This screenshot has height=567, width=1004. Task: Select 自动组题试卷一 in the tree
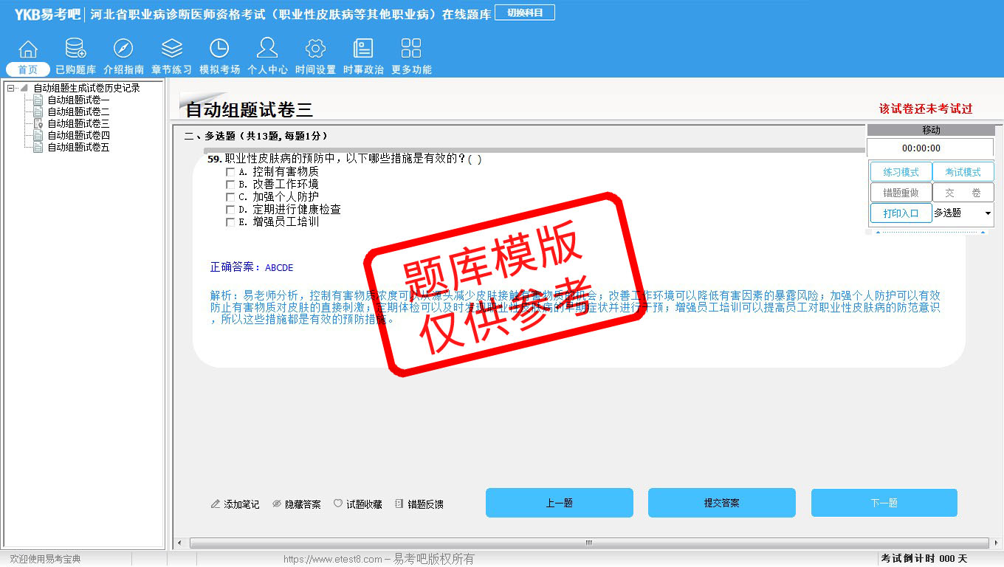tap(78, 100)
